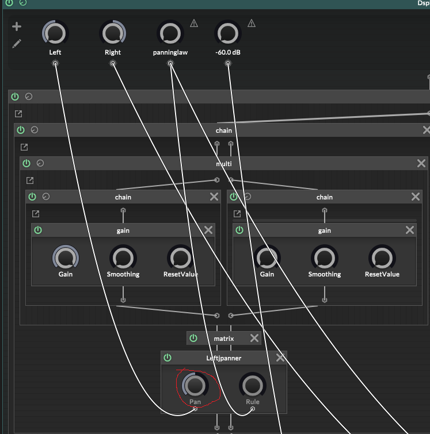Fold the left inner chain with its circle icon
Image resolution: width=430 pixels, height=434 pixels.
coord(46,197)
